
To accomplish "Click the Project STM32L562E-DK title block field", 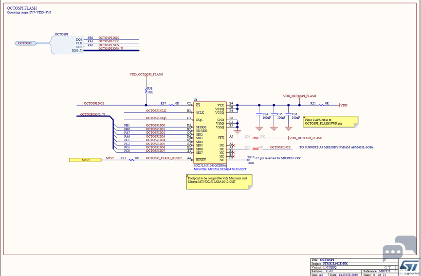I will [x=354, y=264].
